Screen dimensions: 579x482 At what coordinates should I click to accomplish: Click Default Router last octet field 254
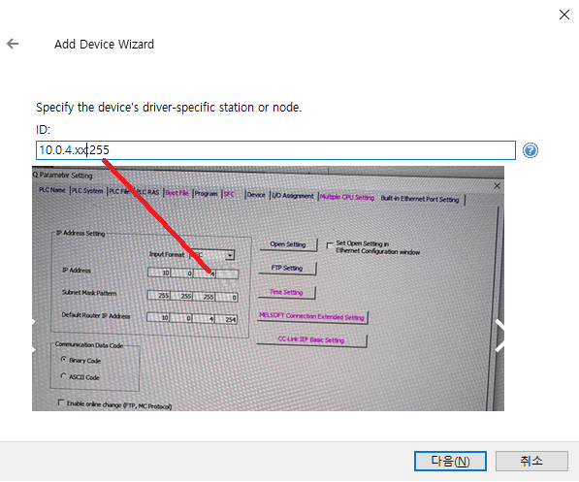tap(226, 319)
